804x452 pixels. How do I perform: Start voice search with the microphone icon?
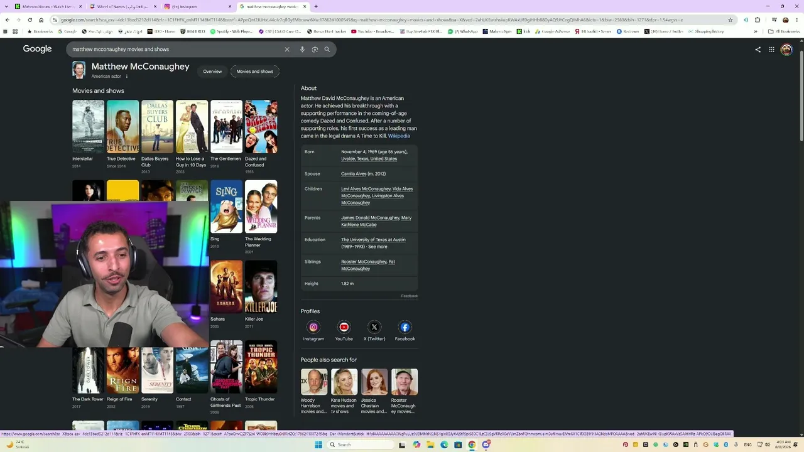[302, 49]
